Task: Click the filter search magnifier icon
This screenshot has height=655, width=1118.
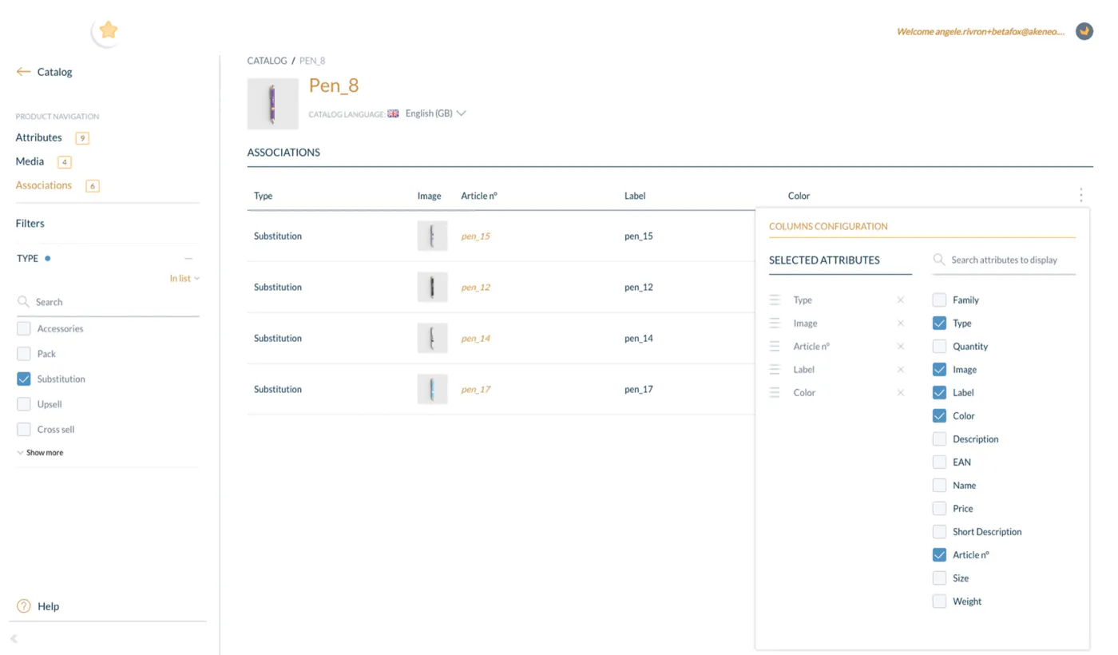Action: (24, 302)
